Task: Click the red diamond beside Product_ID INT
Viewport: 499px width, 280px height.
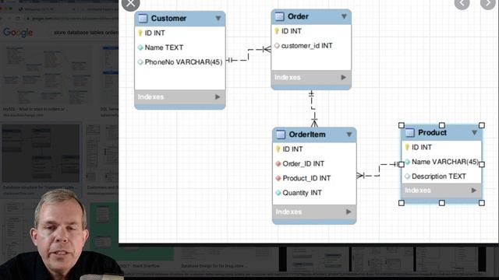Action: tap(278, 178)
